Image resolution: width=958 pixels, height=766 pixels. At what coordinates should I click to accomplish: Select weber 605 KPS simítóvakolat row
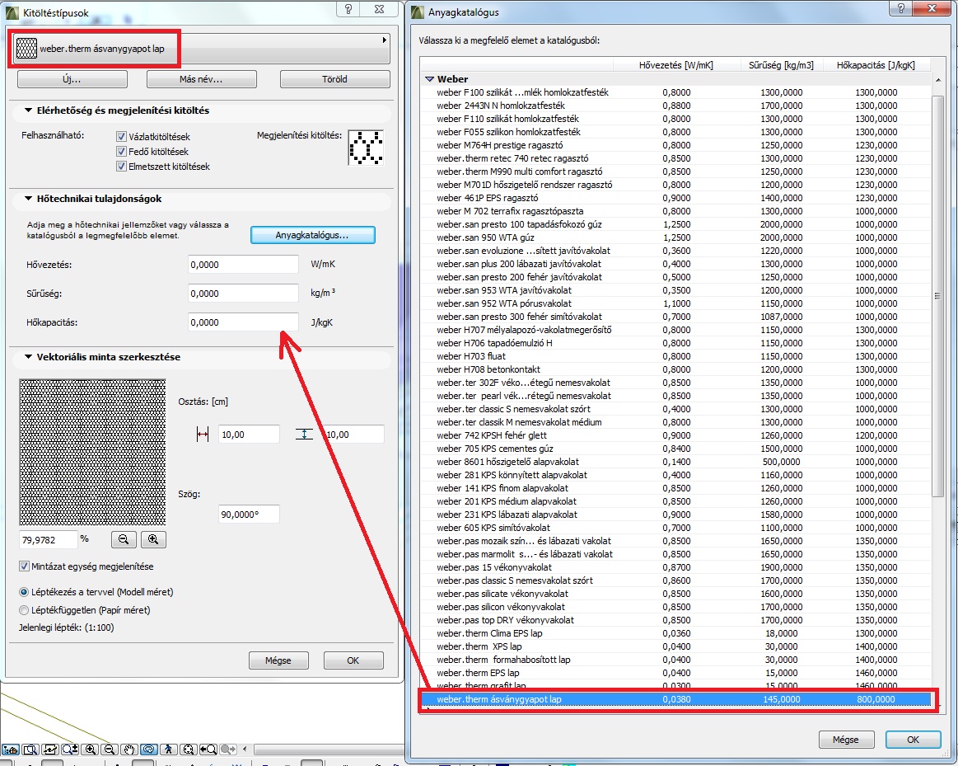676,528
